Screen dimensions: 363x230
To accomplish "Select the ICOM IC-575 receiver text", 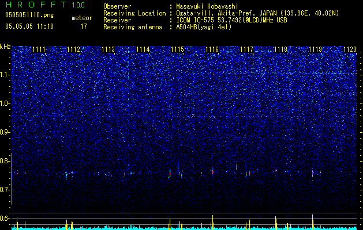I will coord(231,20).
